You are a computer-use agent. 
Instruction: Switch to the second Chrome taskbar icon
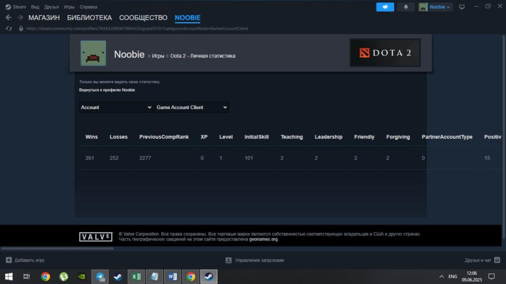(191, 276)
